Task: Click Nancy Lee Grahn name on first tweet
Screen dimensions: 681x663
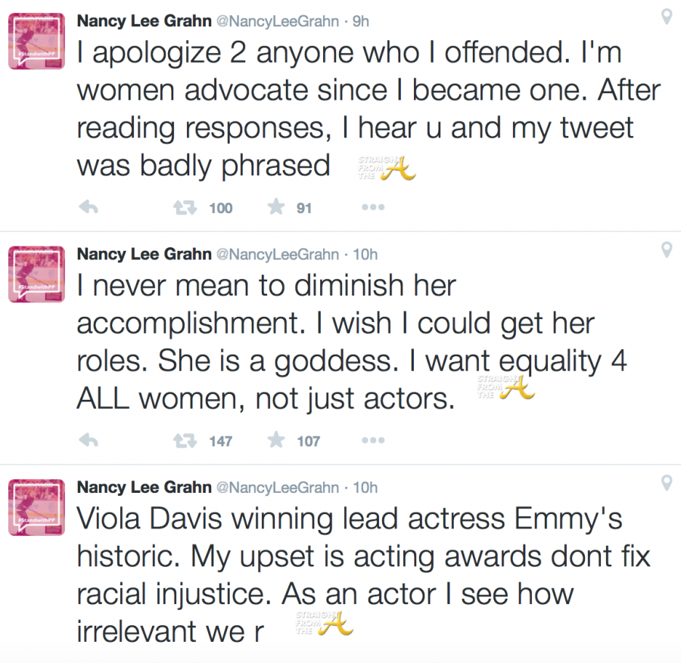Action: (x=144, y=21)
